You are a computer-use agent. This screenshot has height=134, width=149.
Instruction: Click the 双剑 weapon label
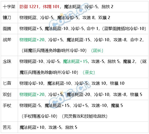click(x=7, y=95)
